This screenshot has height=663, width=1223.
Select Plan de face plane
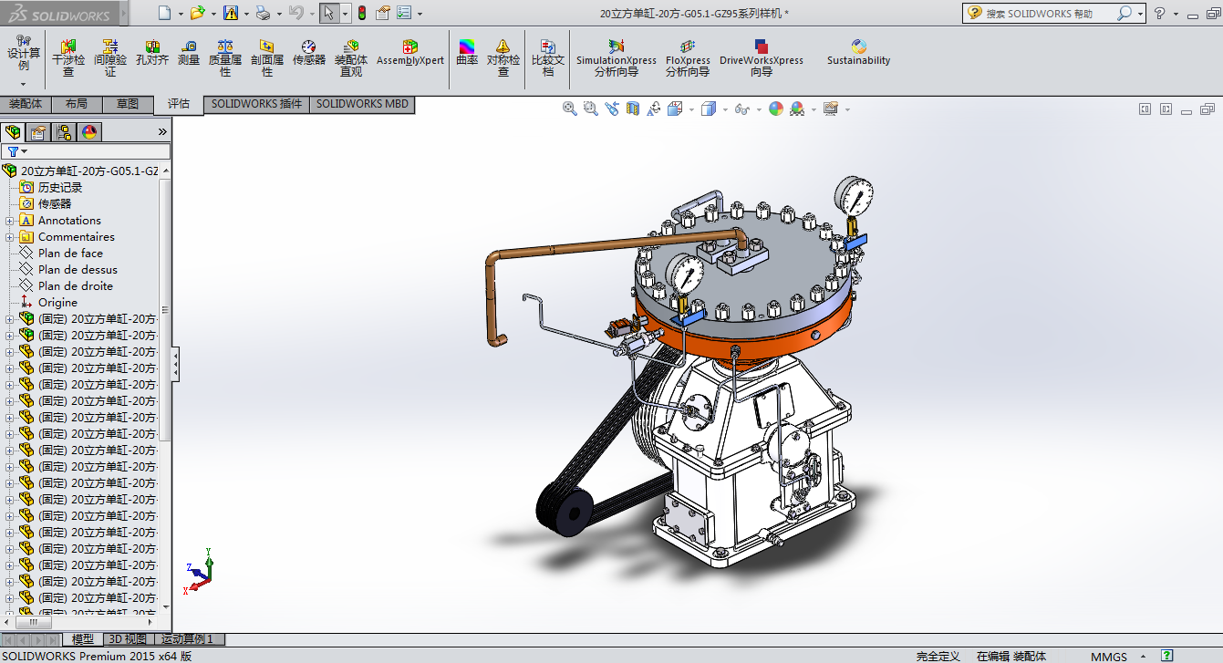click(x=70, y=254)
